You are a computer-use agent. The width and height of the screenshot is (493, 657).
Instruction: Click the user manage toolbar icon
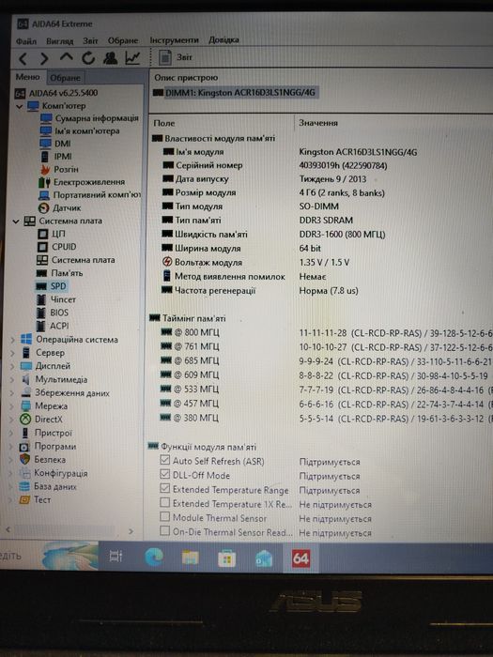click(111, 58)
